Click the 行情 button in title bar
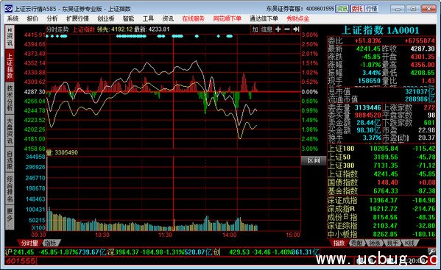 tap(371, 9)
